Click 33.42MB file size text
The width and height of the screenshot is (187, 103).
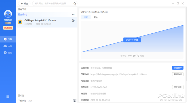[x=28, y=24]
